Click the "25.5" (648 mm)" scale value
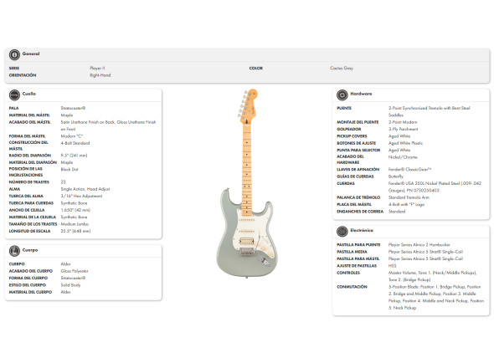This screenshot has height=363, width=494. coord(75,231)
